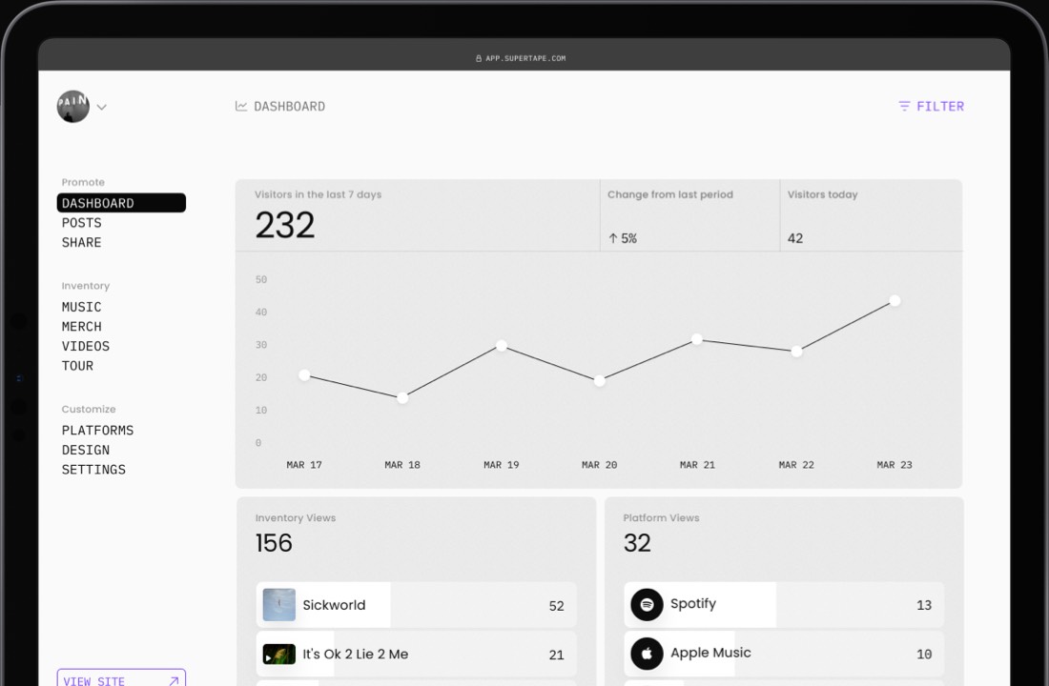This screenshot has width=1049, height=686.
Task: Click the Inventory Views total 156
Action: click(x=274, y=543)
